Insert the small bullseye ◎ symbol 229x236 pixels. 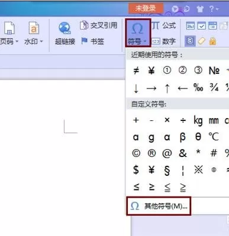(x=214, y=170)
